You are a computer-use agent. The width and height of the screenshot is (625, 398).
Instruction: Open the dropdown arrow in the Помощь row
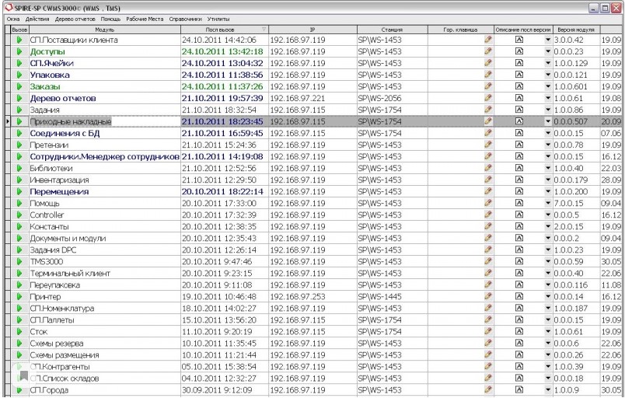point(548,203)
